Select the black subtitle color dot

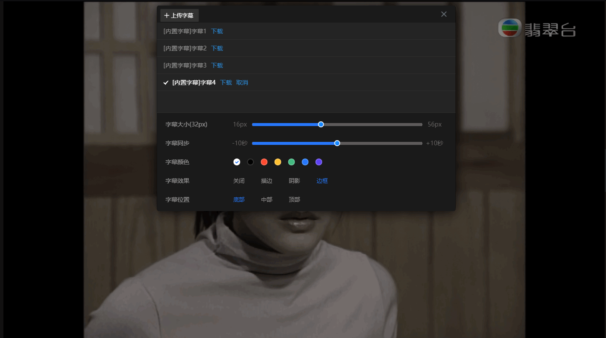point(251,162)
